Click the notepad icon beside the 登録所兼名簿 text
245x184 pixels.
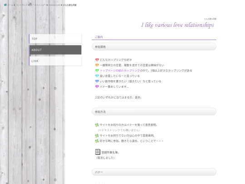click(x=98, y=152)
